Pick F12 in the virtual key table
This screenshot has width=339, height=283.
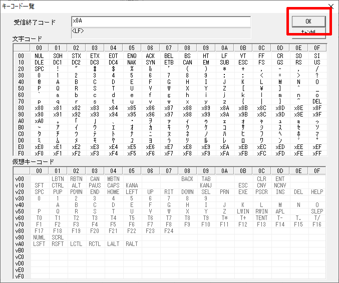tap(243, 224)
